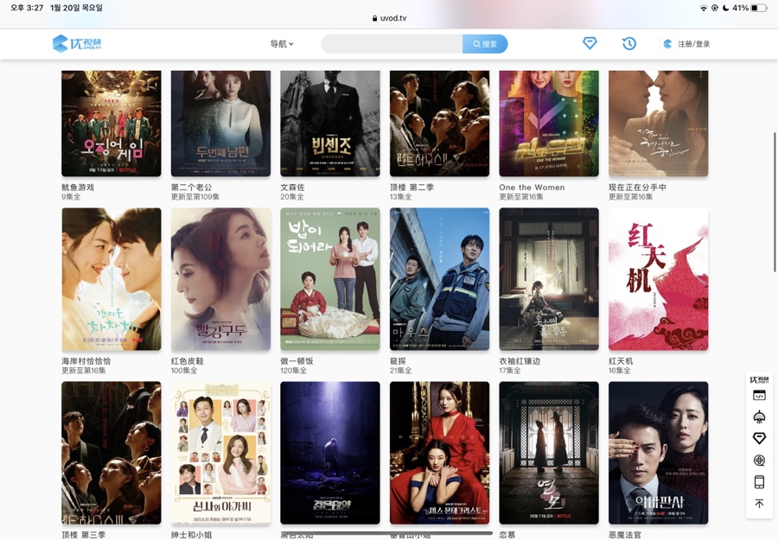
Task: Open the 海岸村恰恰恰 poster
Action: (x=112, y=279)
